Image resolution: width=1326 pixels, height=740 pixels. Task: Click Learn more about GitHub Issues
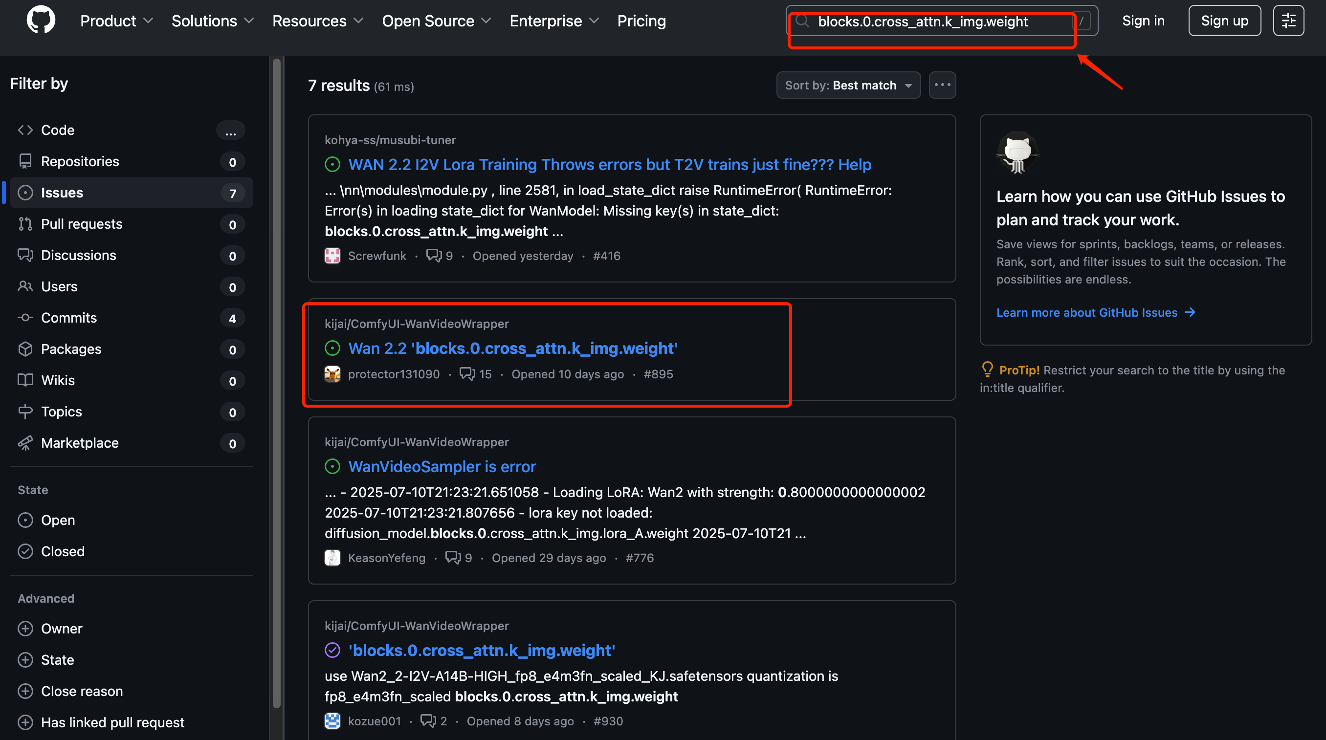tap(1096, 312)
